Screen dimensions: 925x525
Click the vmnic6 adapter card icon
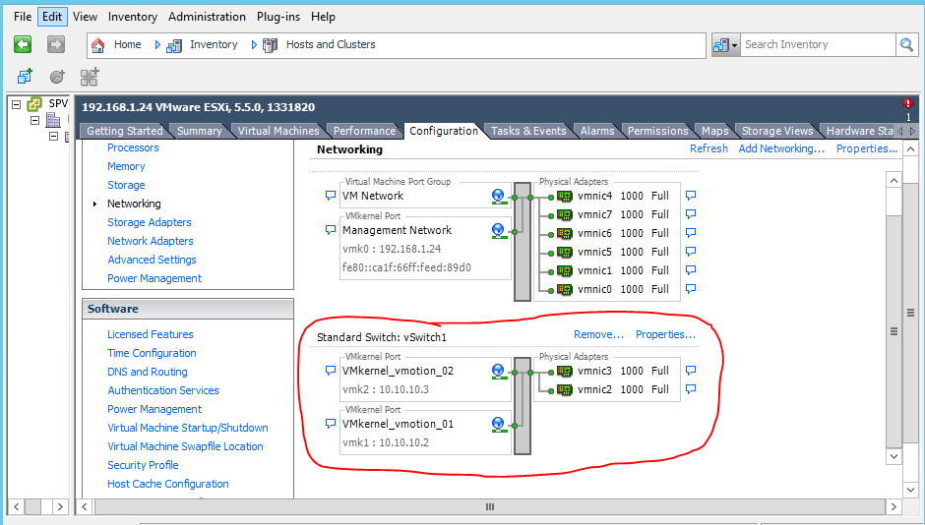(565, 233)
